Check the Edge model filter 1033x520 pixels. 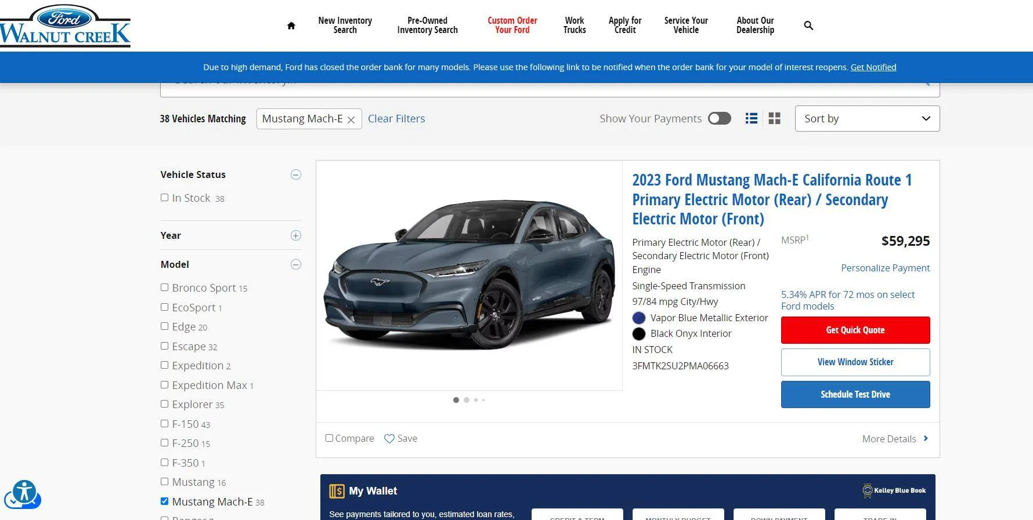(x=164, y=326)
